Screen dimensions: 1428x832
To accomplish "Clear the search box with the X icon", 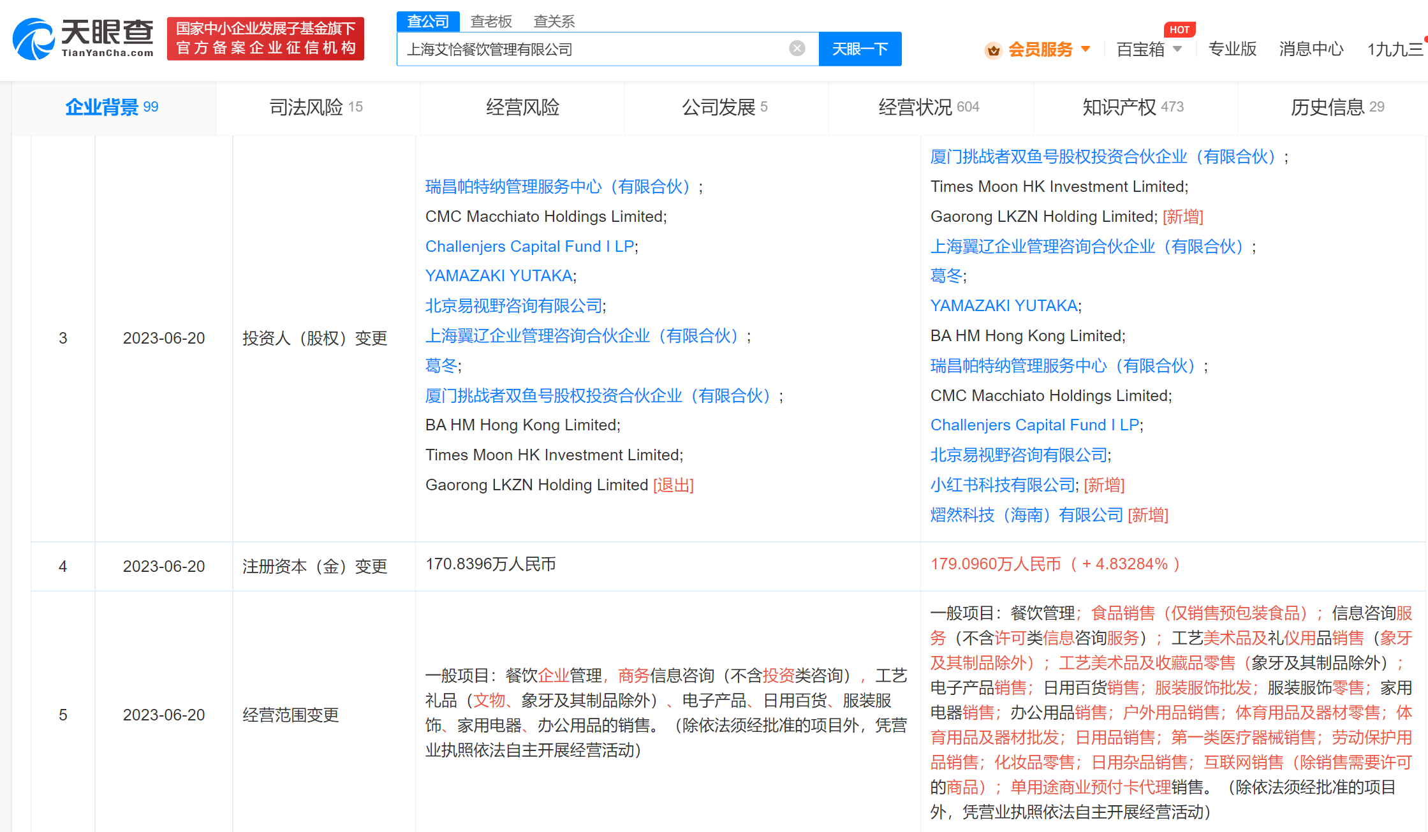I will coord(797,48).
